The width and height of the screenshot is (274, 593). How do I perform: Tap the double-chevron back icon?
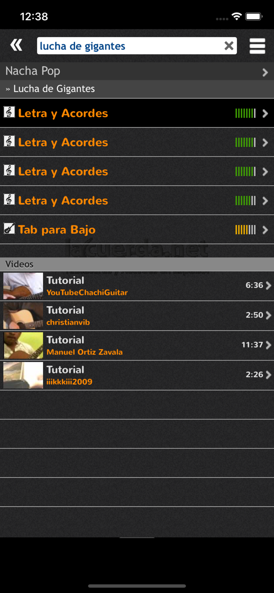point(16,45)
